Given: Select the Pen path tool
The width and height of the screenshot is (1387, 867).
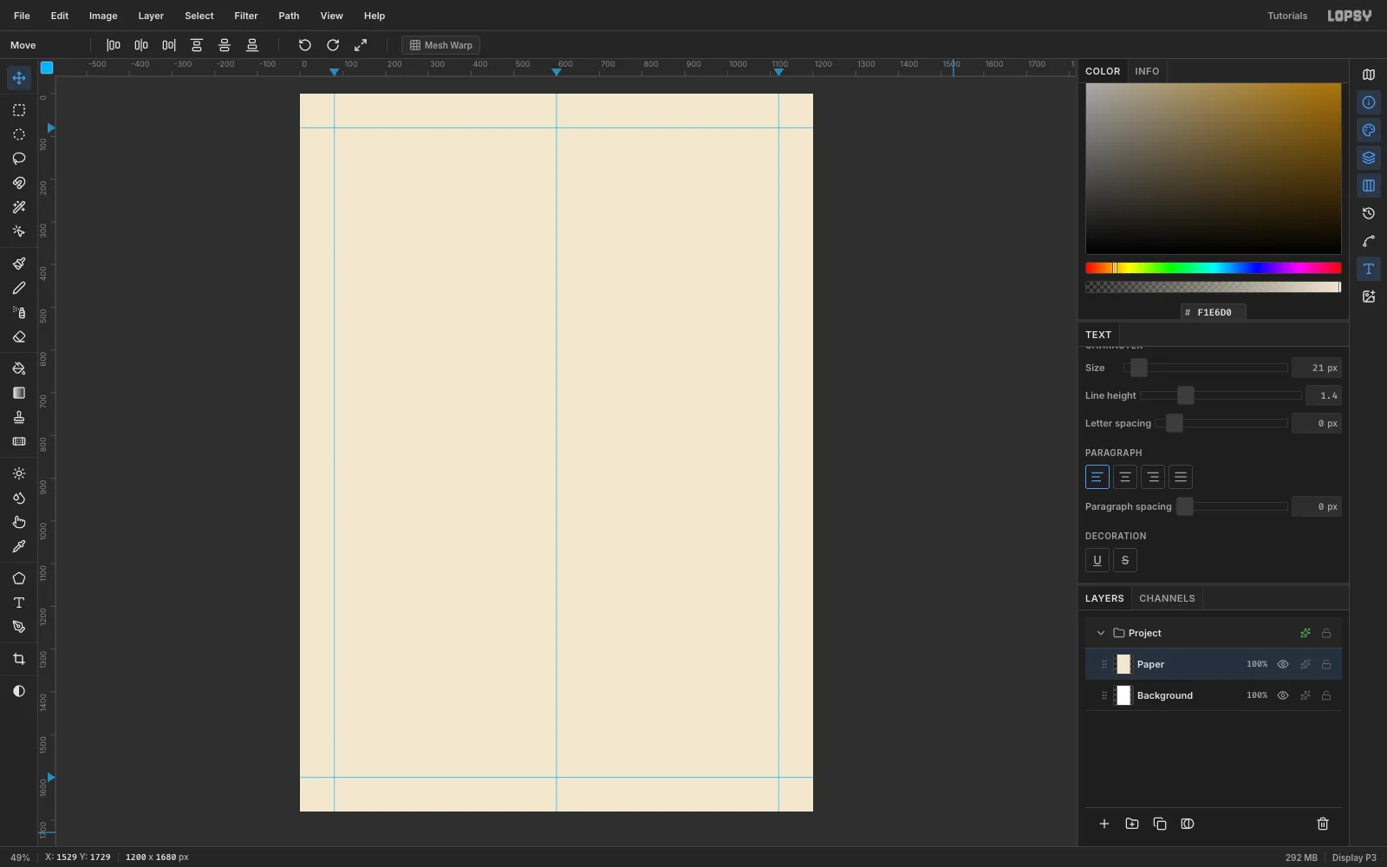Looking at the screenshot, I should coord(19,627).
